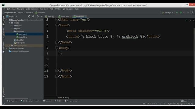Click the lock icon in status bar
The width and height of the screenshot is (195, 109).
(x=192, y=104)
